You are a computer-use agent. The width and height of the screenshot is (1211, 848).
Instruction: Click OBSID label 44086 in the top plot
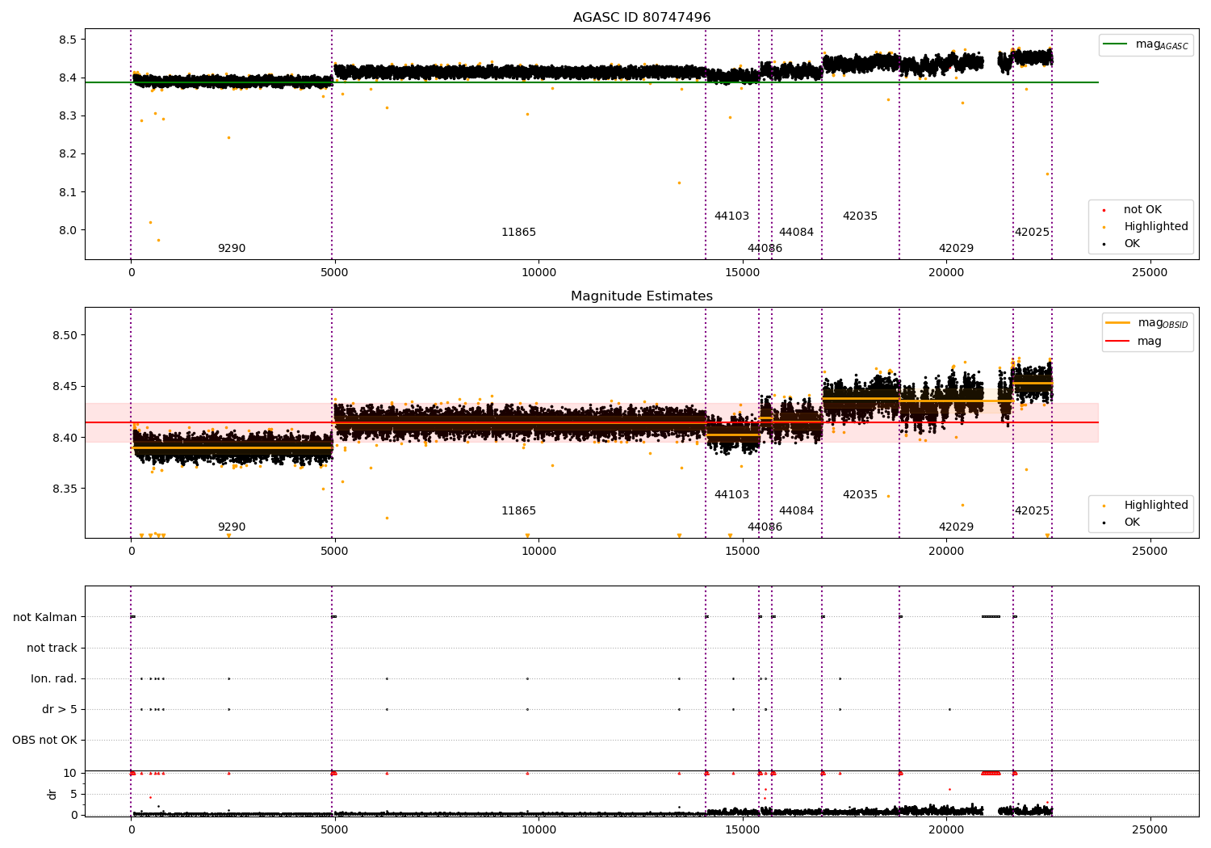pyautogui.click(x=765, y=249)
